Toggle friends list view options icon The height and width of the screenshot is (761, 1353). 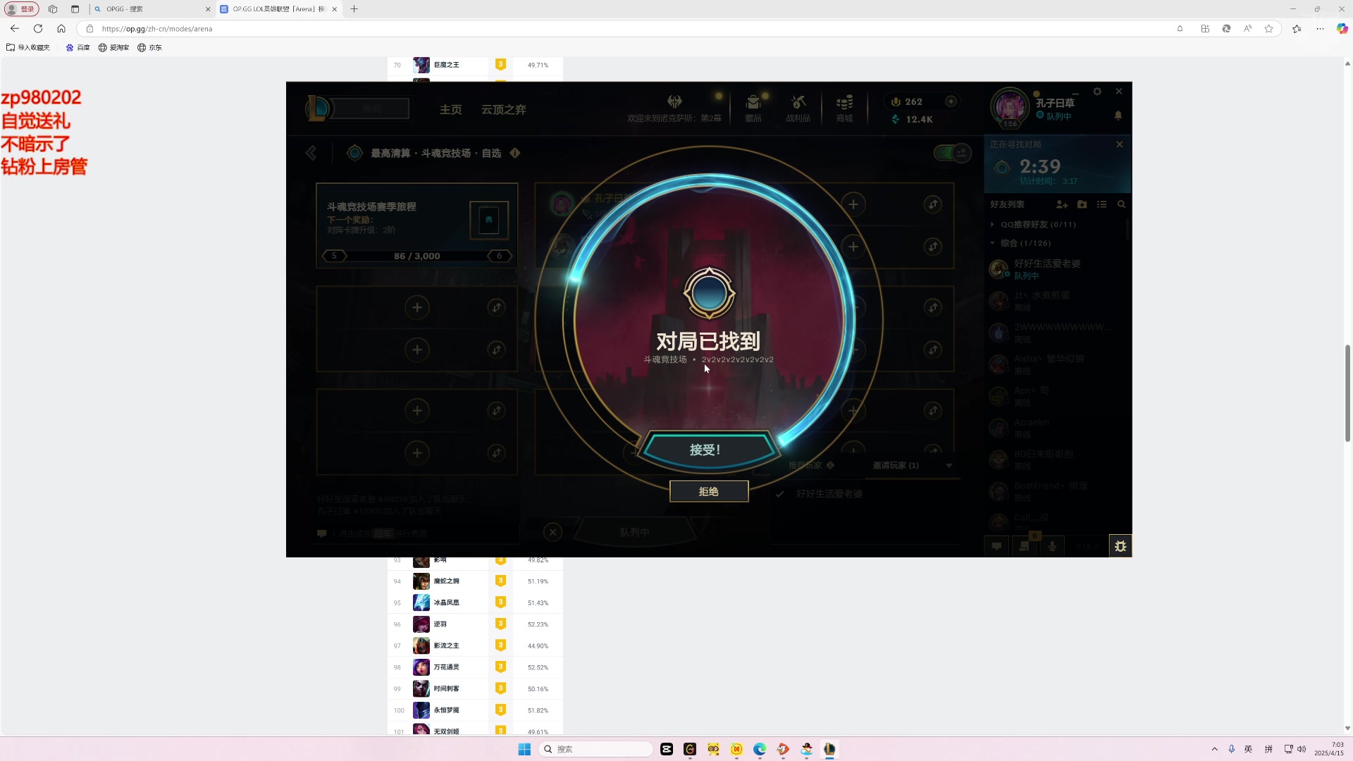tap(1102, 204)
